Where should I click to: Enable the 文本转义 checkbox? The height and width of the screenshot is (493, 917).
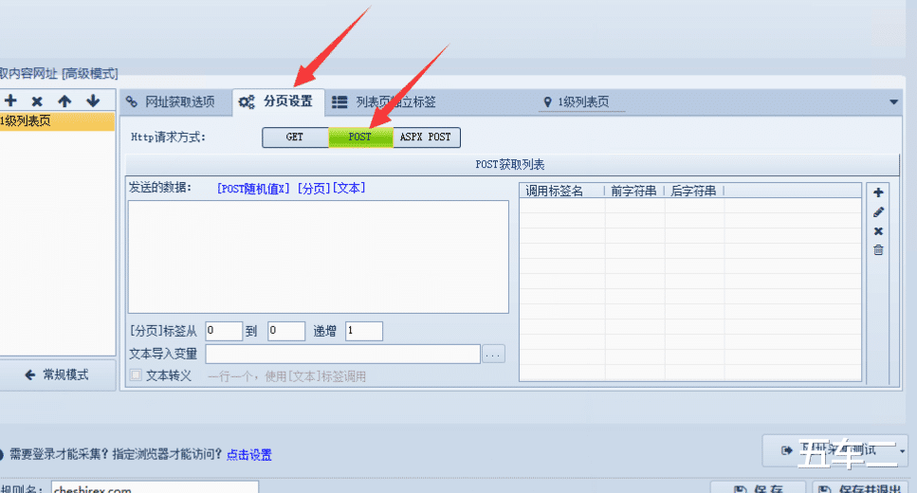point(136,374)
